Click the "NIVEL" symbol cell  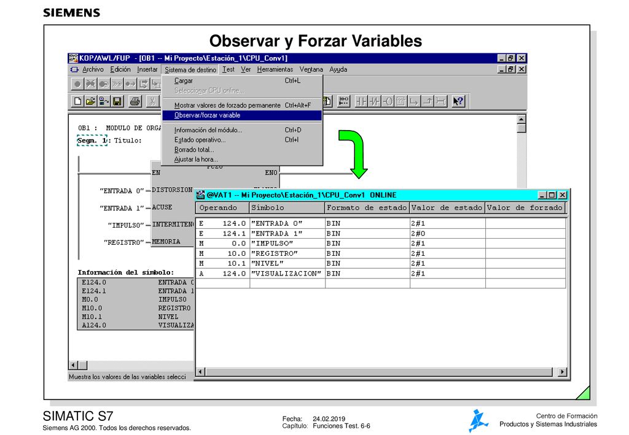pos(287,264)
